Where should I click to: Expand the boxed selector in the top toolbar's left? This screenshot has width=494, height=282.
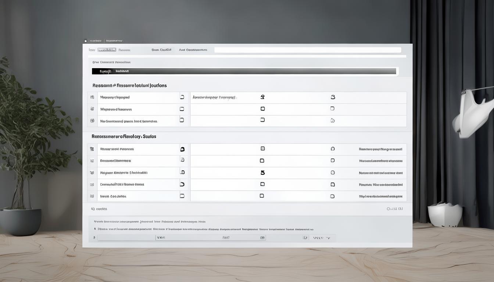tap(107, 50)
